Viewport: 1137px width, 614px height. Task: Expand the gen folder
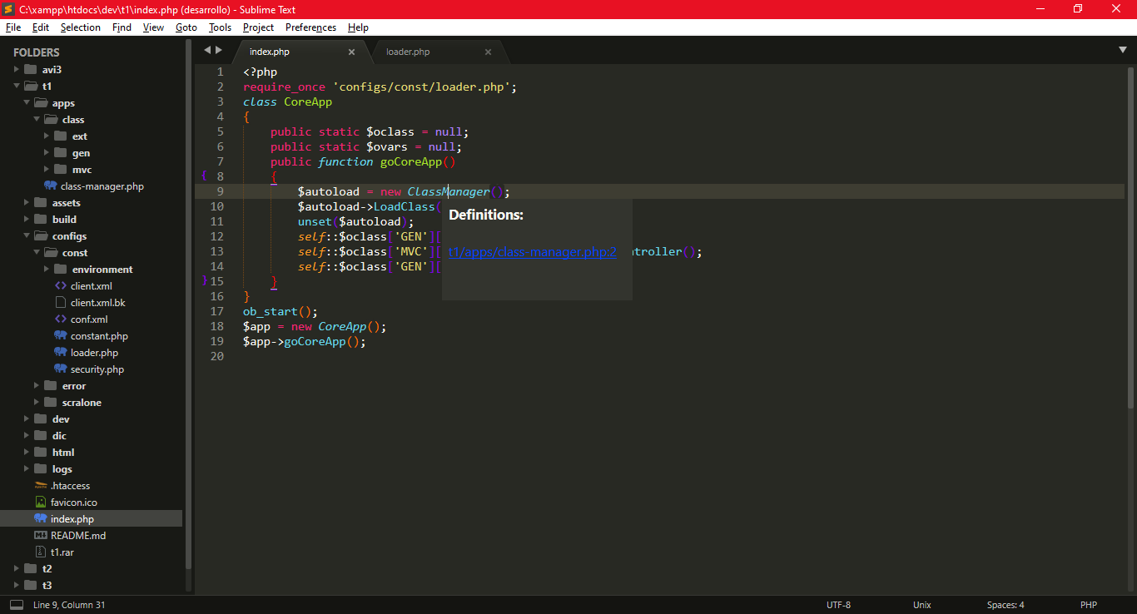(47, 152)
